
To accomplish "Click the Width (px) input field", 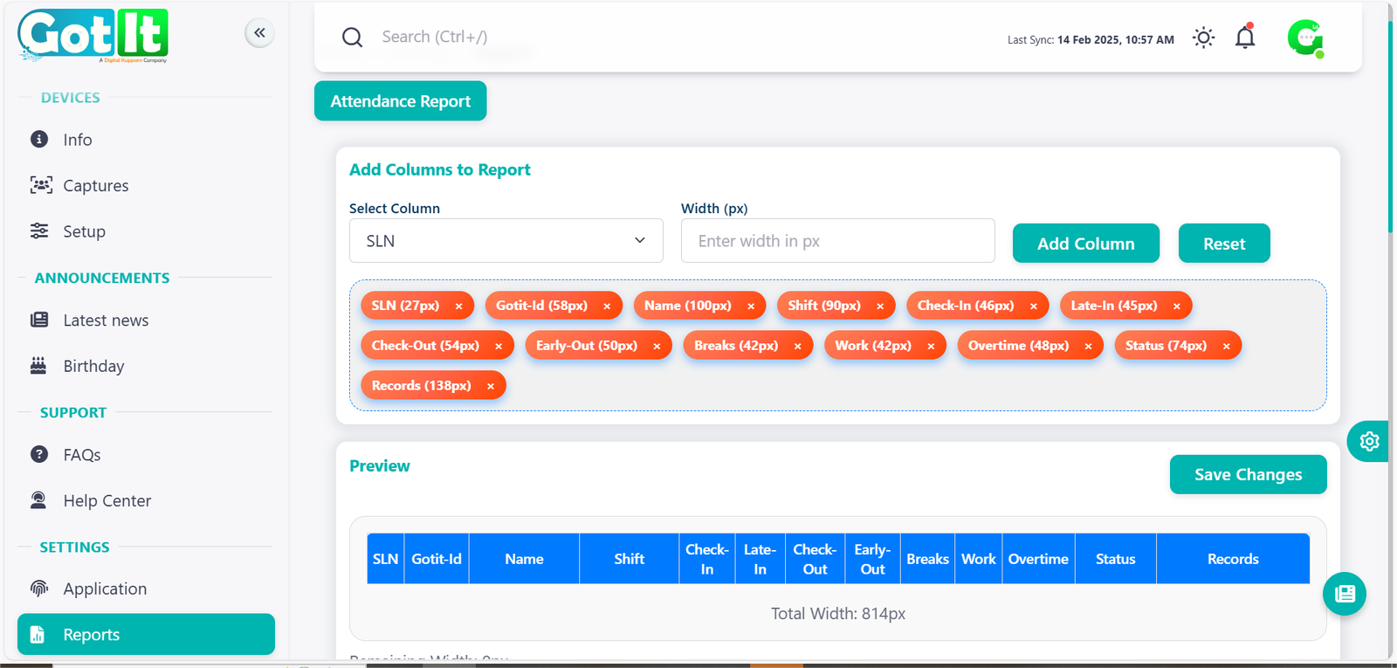I will click(x=837, y=241).
